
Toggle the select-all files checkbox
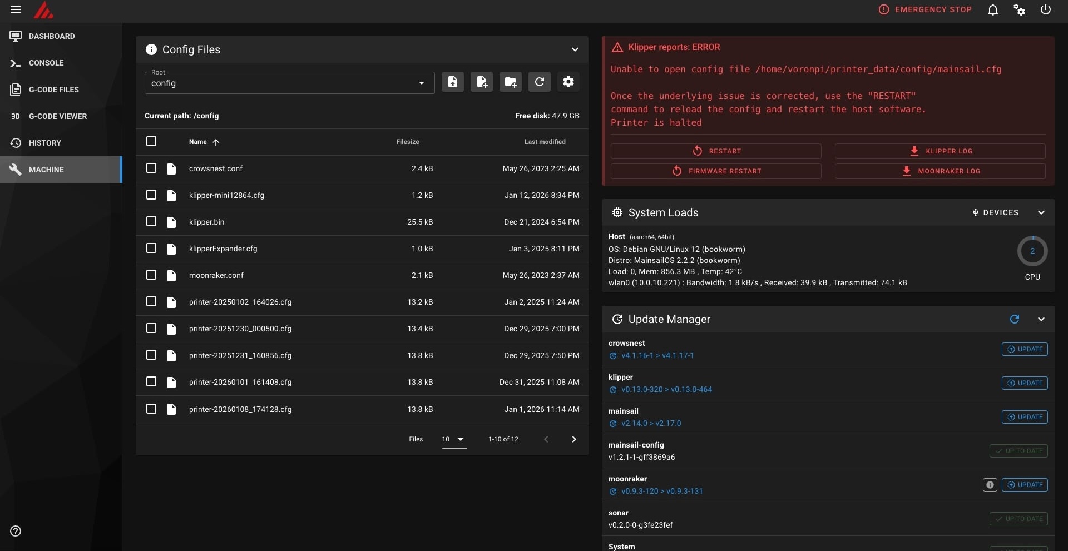[151, 141]
